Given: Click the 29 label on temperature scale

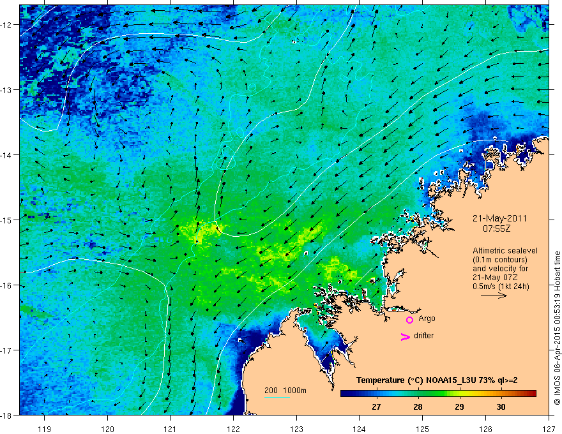Looking at the screenshot, I should [x=459, y=407].
